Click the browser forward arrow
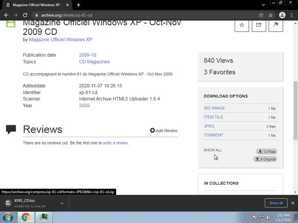 [16, 15]
